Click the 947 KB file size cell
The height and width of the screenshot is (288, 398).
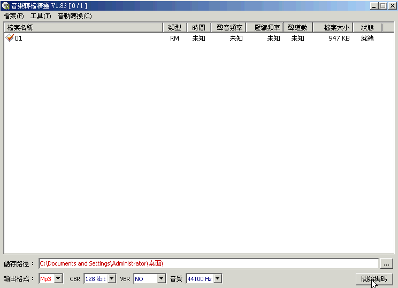pyautogui.click(x=339, y=38)
